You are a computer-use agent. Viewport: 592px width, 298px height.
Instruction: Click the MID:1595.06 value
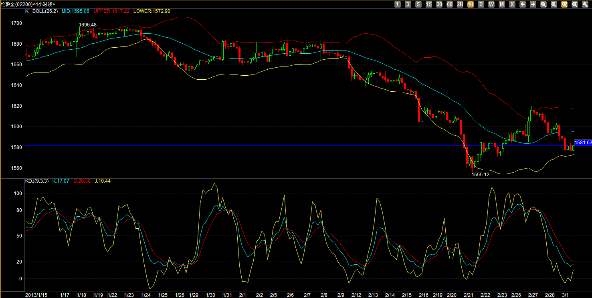click(x=75, y=11)
